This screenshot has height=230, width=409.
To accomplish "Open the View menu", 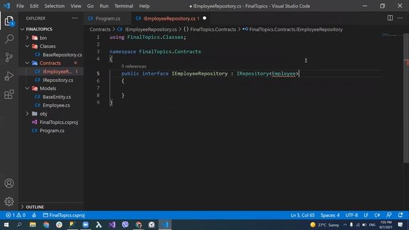I will pyautogui.click(x=75, y=6).
